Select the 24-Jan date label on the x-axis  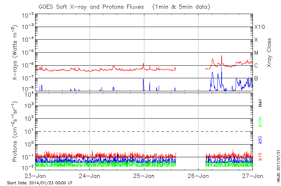90,175
